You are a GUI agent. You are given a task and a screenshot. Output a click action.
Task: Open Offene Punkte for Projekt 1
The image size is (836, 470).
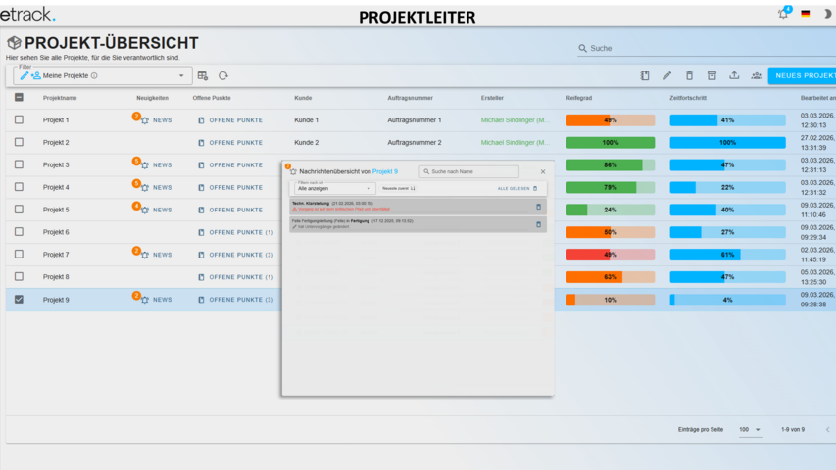click(230, 120)
